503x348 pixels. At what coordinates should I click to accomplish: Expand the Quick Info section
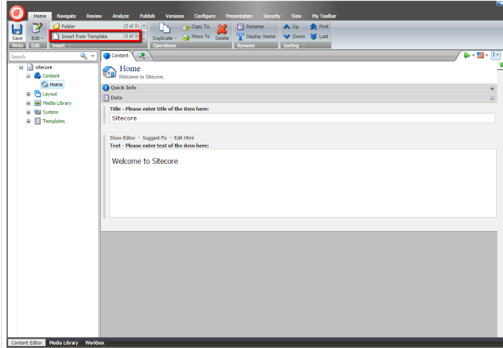point(492,88)
